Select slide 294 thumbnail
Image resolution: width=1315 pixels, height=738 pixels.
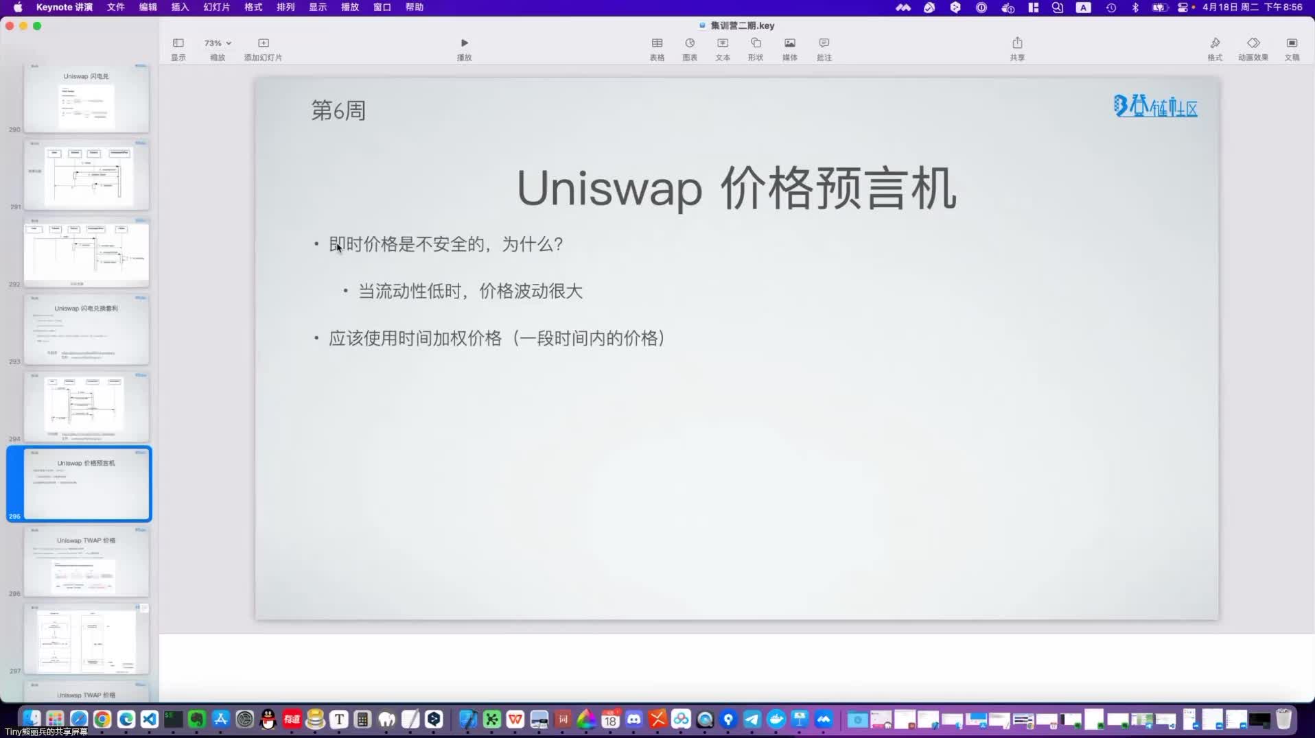[x=86, y=407]
